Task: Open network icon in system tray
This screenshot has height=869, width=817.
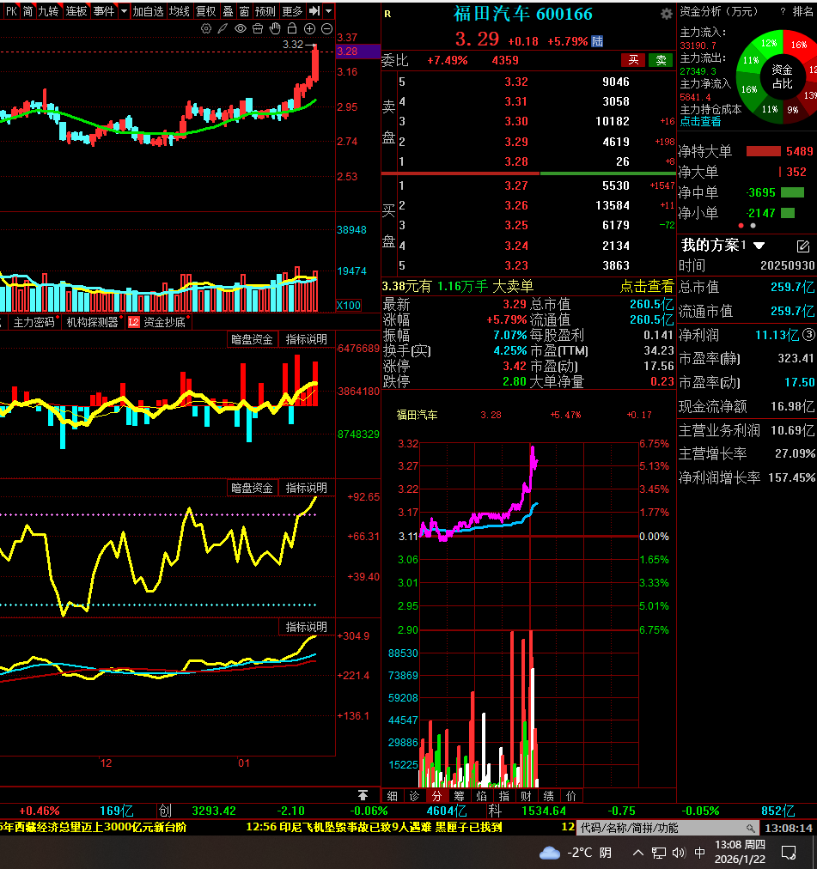Action: coord(659,853)
